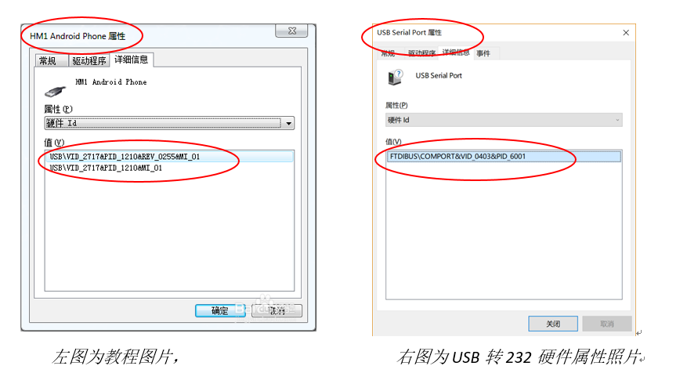The width and height of the screenshot is (687, 384).
Task: Click 取消 button in HM1 dialog
Action: pyautogui.click(x=277, y=311)
